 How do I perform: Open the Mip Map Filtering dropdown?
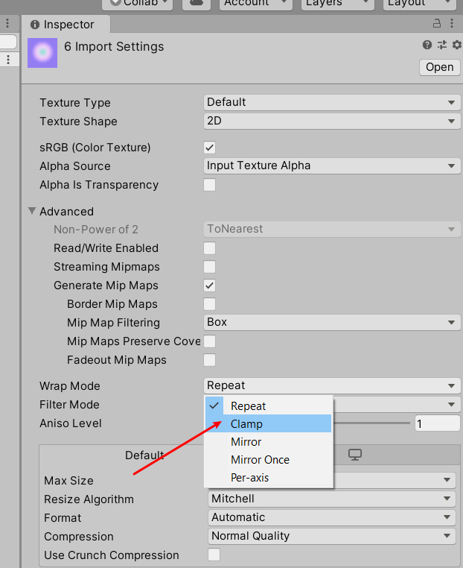click(x=332, y=323)
